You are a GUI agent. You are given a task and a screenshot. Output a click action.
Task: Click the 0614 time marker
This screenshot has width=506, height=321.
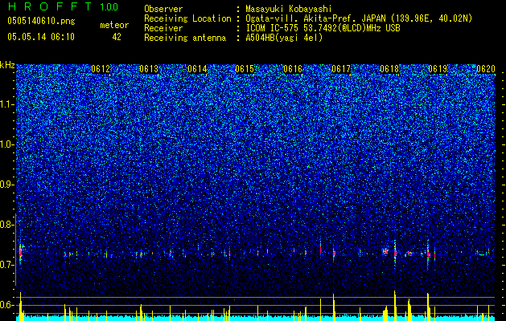pyautogui.click(x=197, y=69)
